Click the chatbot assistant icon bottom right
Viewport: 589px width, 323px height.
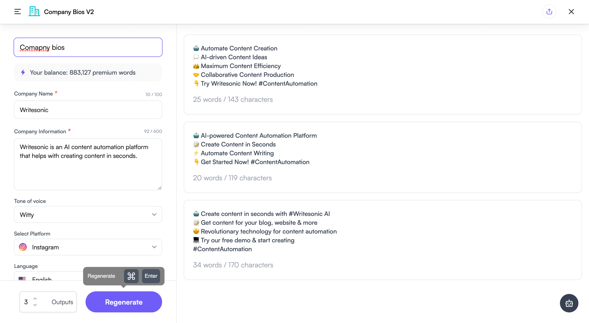pyautogui.click(x=569, y=303)
